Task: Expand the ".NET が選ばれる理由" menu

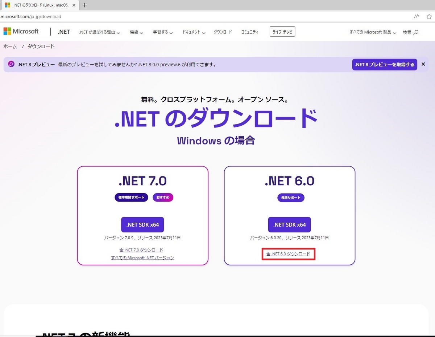Action: (x=100, y=32)
